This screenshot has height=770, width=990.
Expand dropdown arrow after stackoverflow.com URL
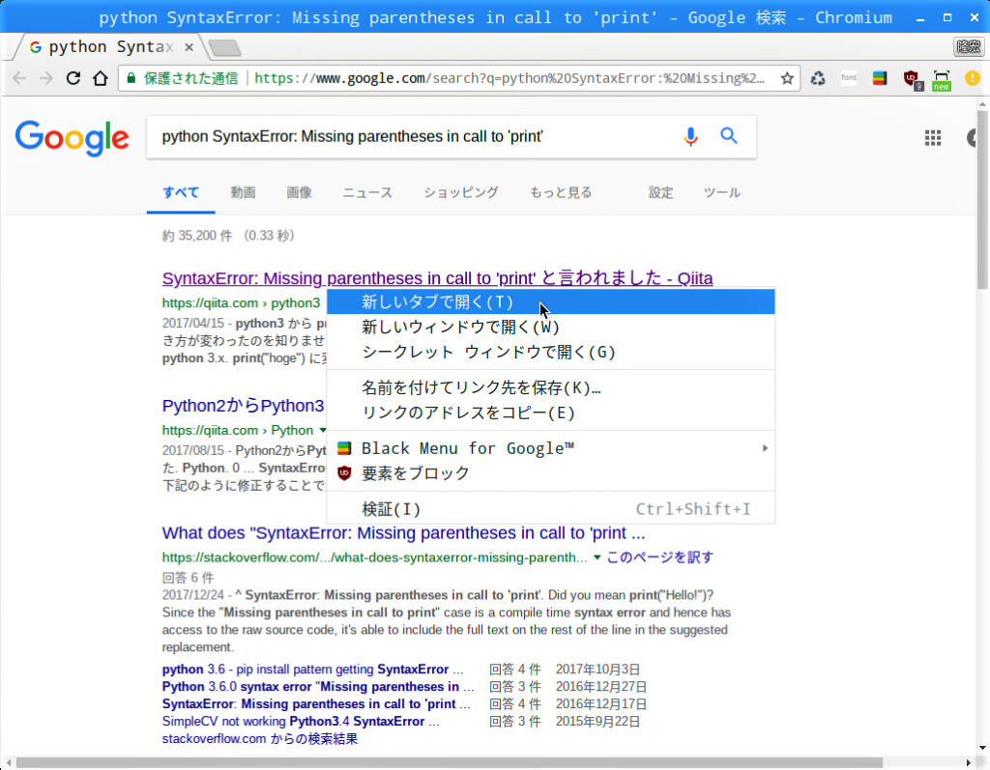pyautogui.click(x=597, y=557)
